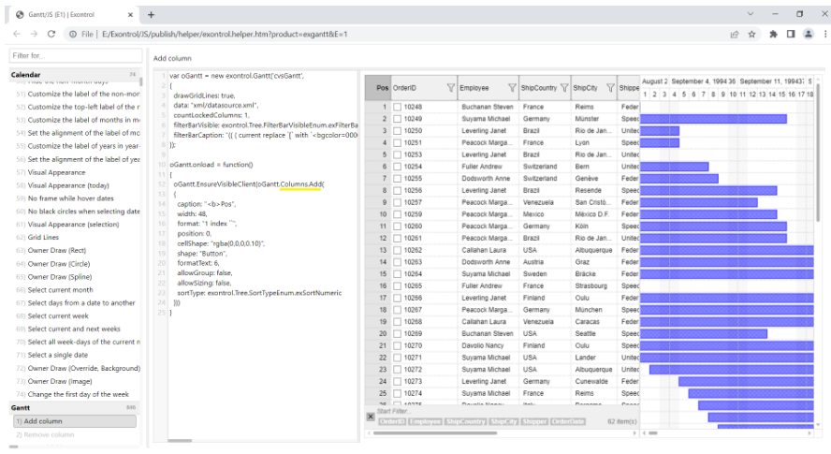The height and width of the screenshot is (454, 831).
Task: Share this page using the share icon
Action: [x=734, y=34]
